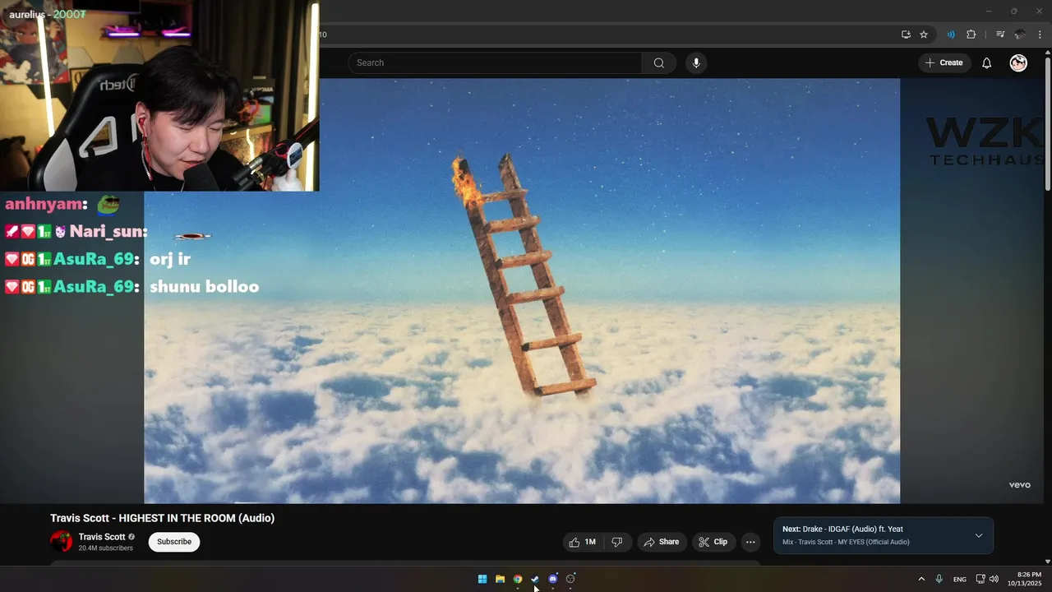This screenshot has height=592, width=1052.
Task: Bookmark this page with the star icon
Action: point(924,35)
